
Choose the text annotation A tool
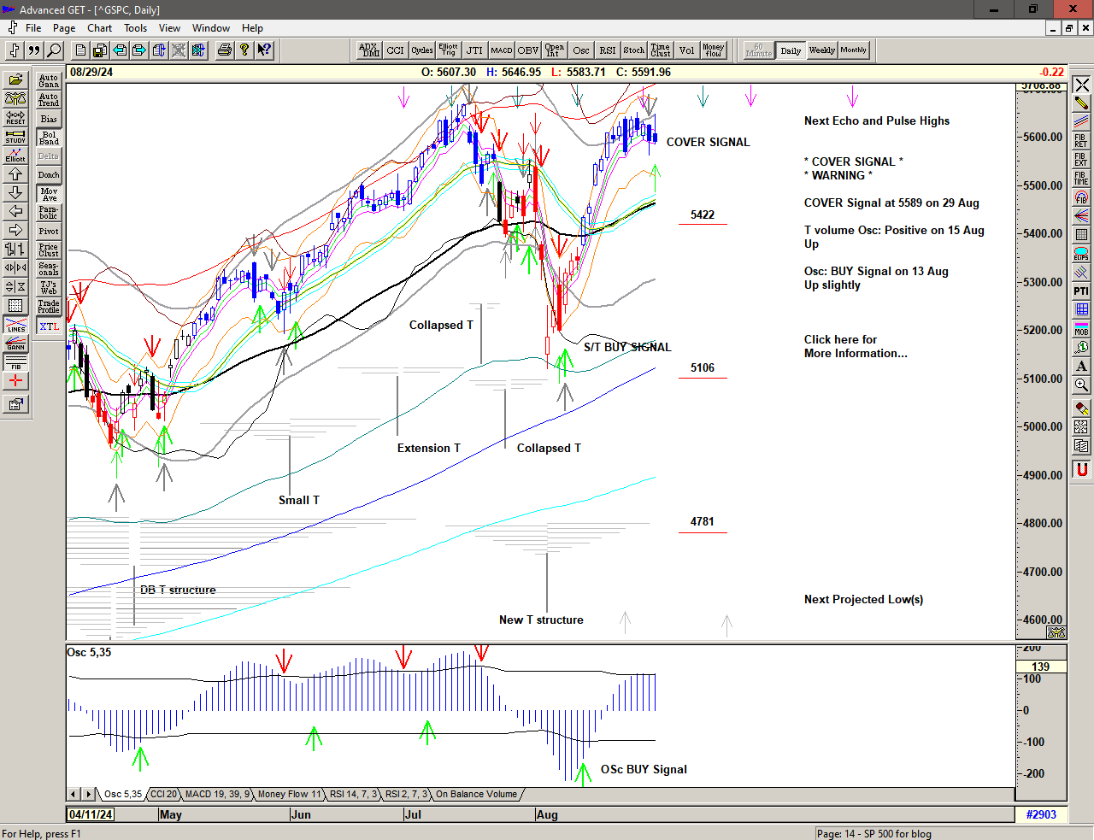click(1081, 367)
